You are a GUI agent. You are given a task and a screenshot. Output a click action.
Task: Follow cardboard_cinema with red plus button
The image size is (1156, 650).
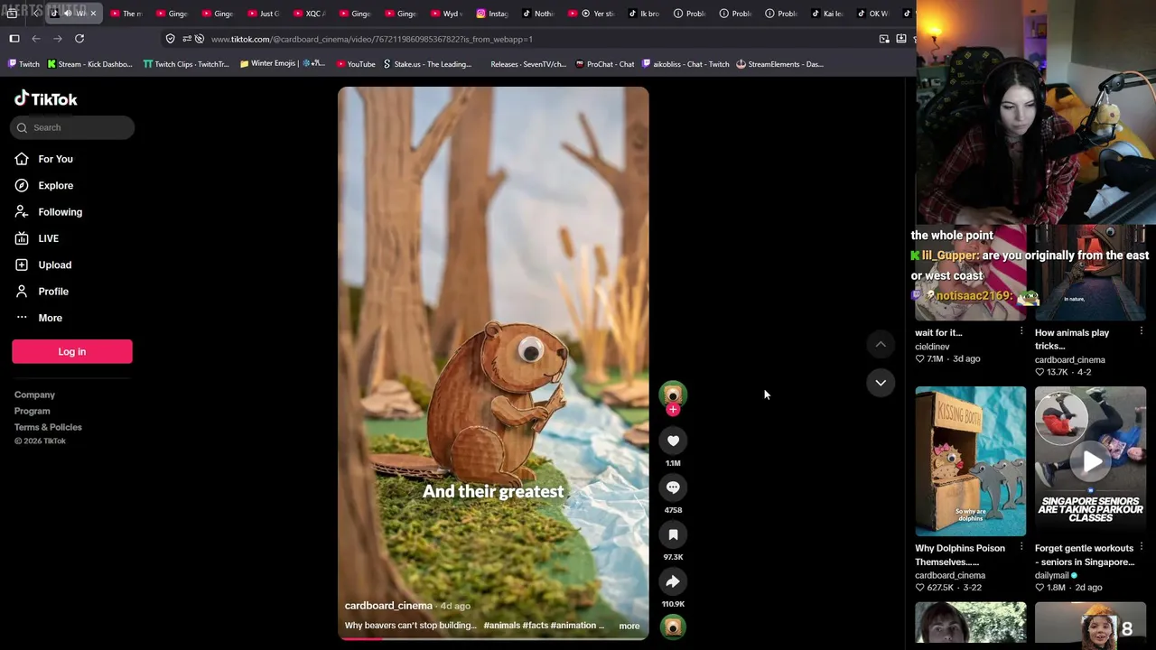[x=673, y=410]
